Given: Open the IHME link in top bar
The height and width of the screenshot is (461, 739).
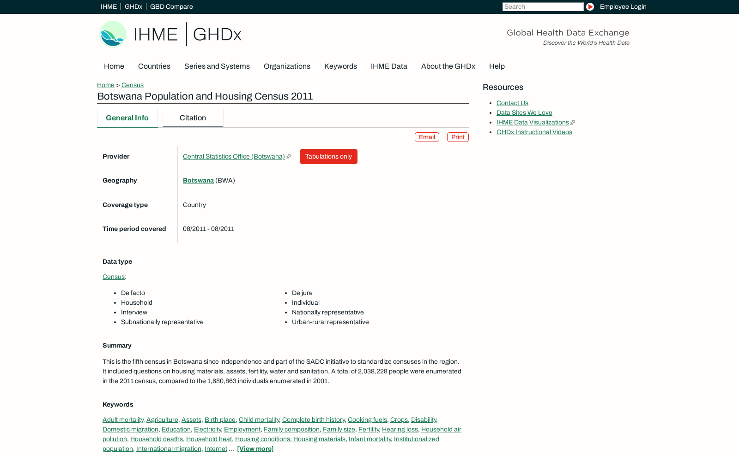Looking at the screenshot, I should pyautogui.click(x=109, y=6).
